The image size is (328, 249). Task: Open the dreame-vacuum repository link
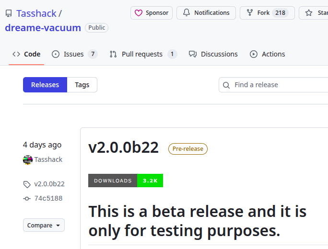point(43,28)
